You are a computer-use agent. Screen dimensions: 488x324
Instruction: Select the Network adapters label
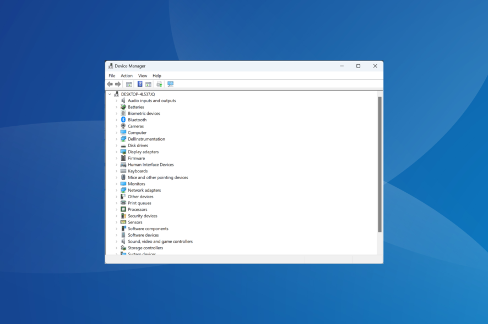(144, 190)
